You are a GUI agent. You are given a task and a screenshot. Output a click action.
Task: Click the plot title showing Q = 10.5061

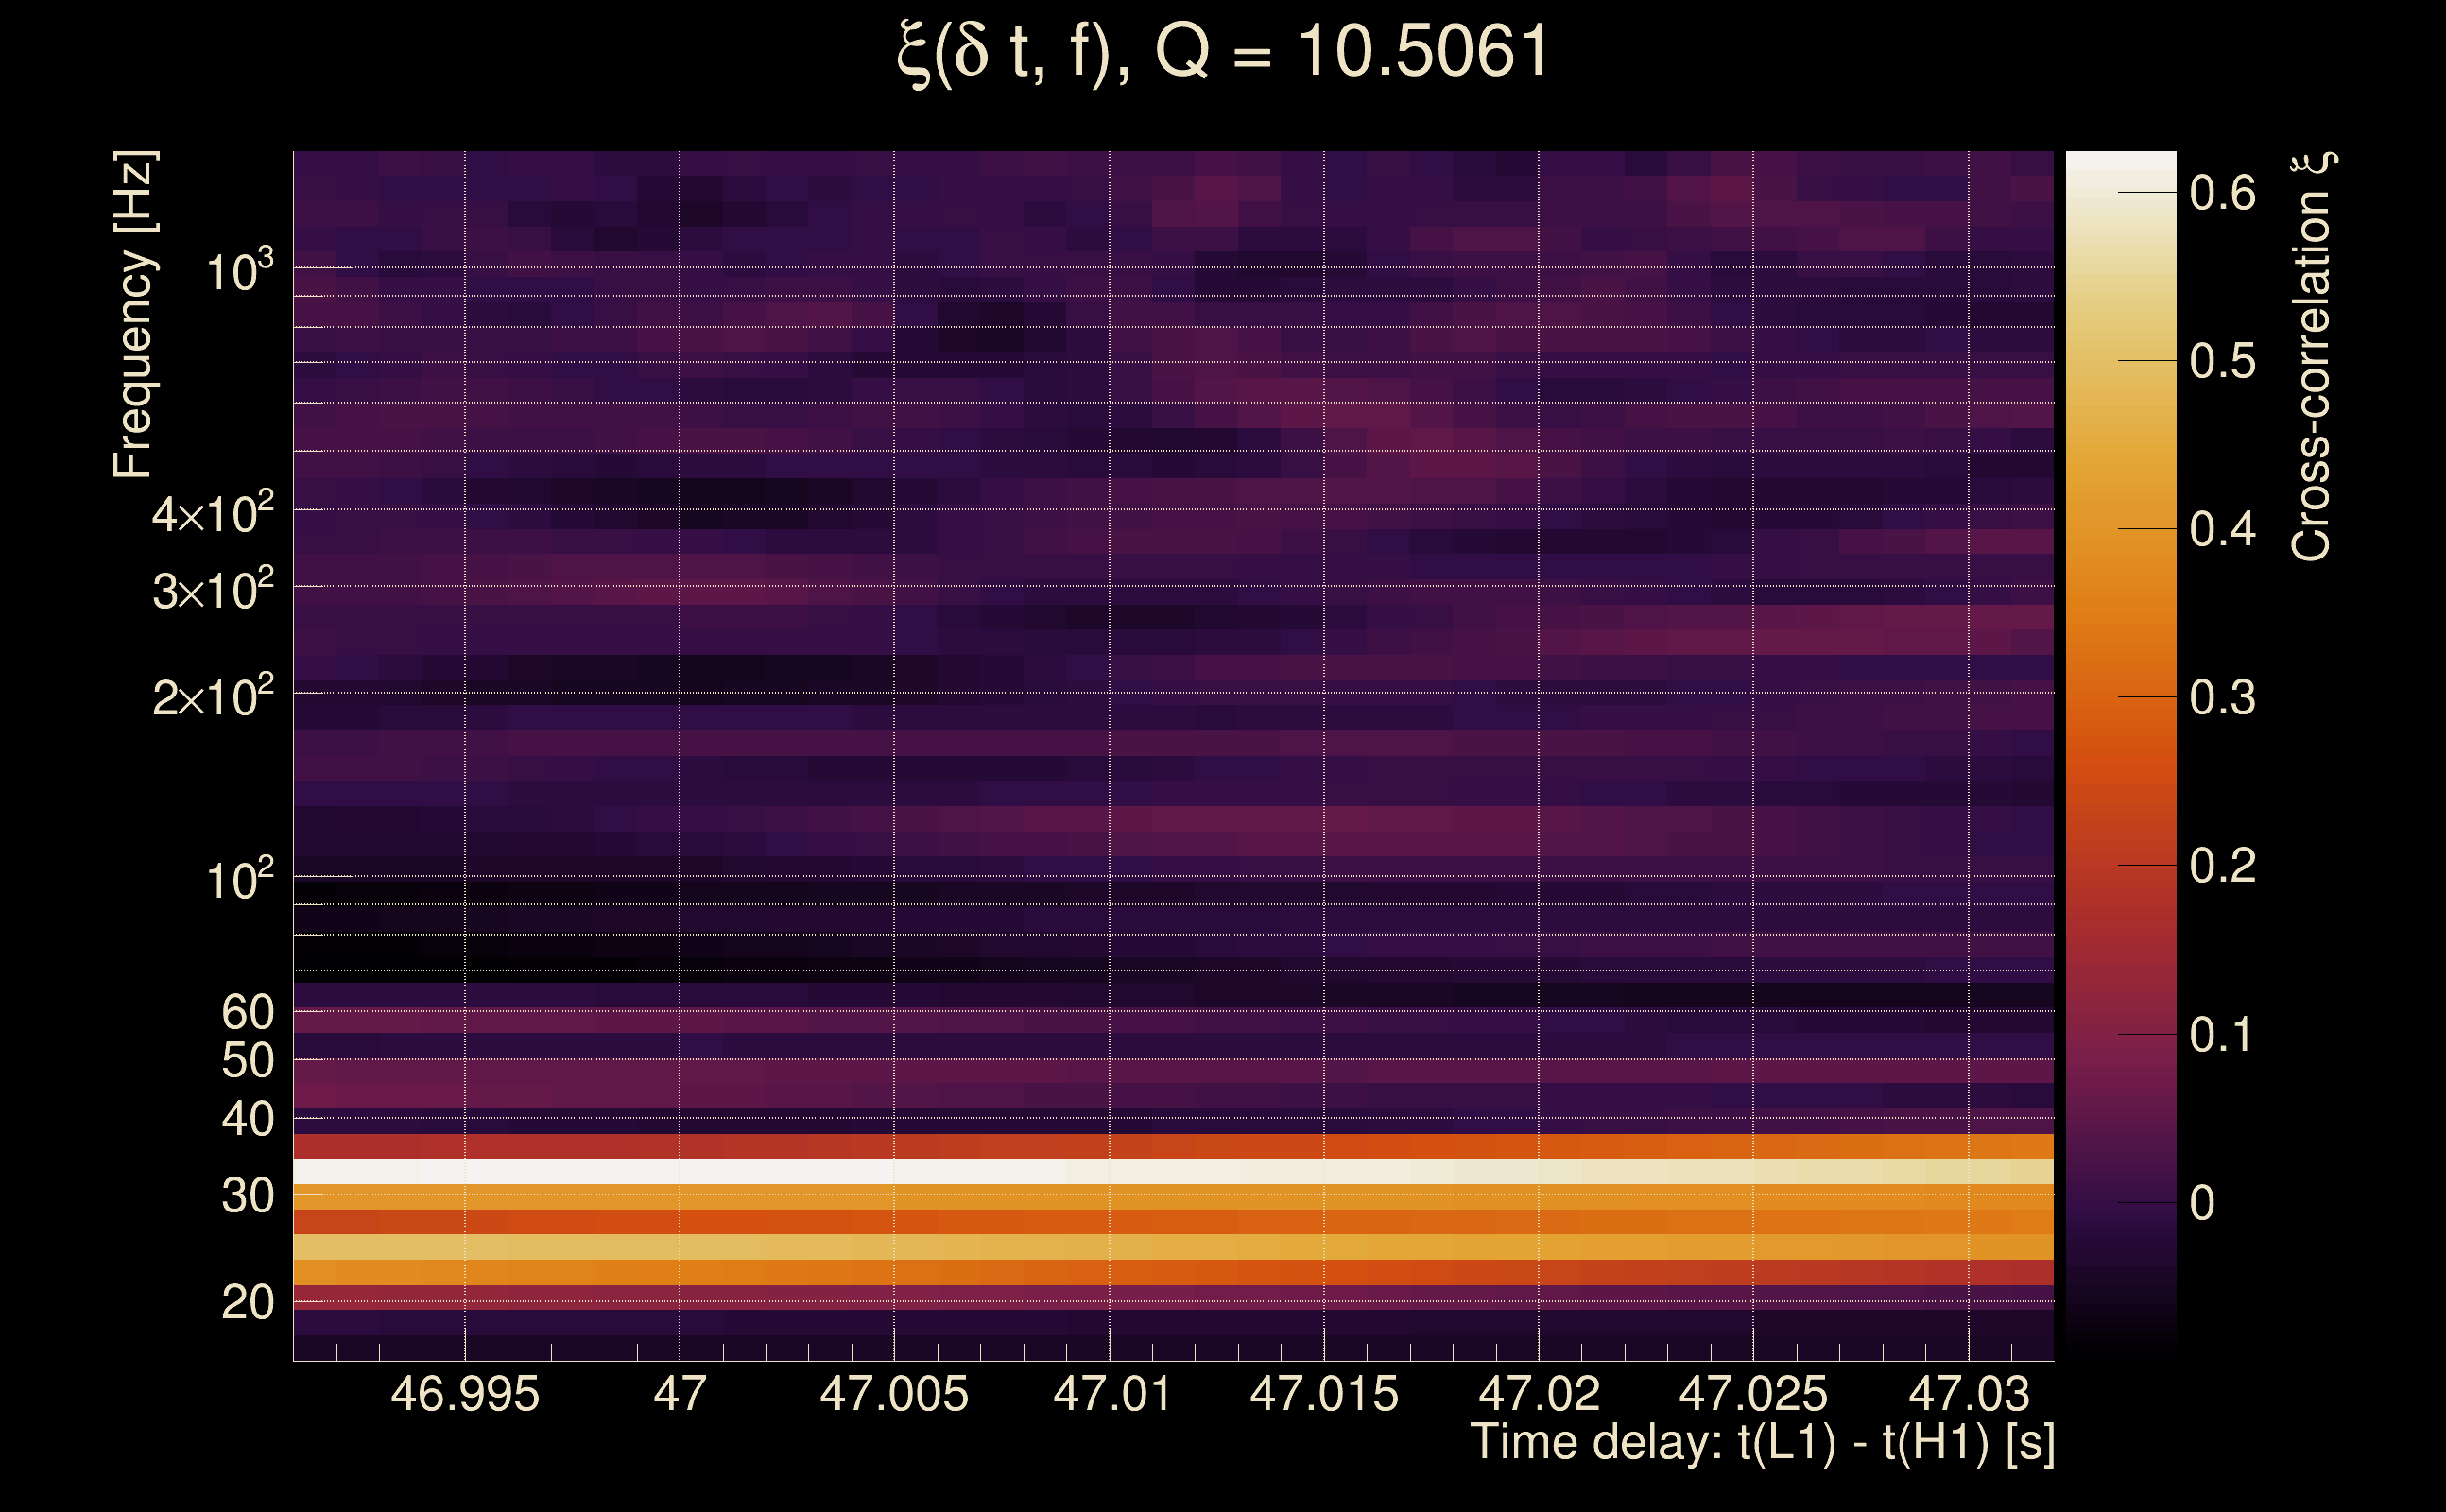1222,52
